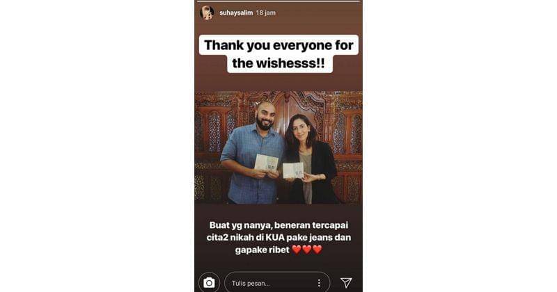This screenshot has width=557, height=292.
Task: Tap the "Buat yg nanya" caption line
Action: [279, 225]
